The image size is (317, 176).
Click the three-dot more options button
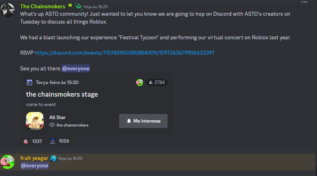tap(304, 3)
